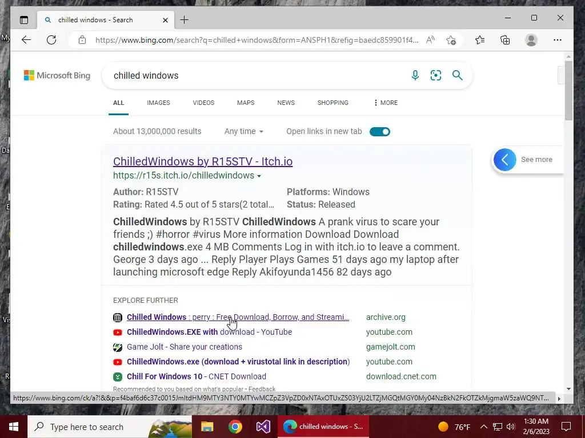The width and height of the screenshot is (585, 438).
Task: Open Chill For Windows 10 CNET link
Action: [x=197, y=376]
